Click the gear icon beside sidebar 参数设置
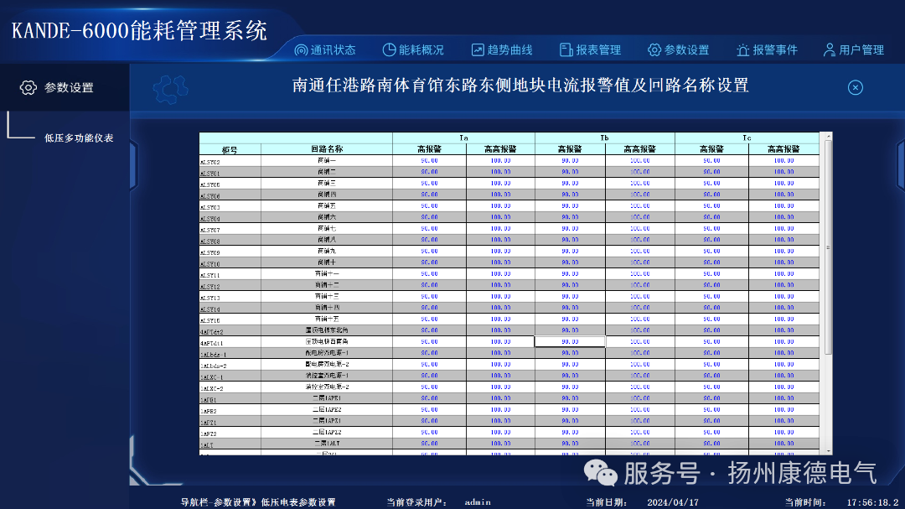905x509 pixels. click(29, 86)
